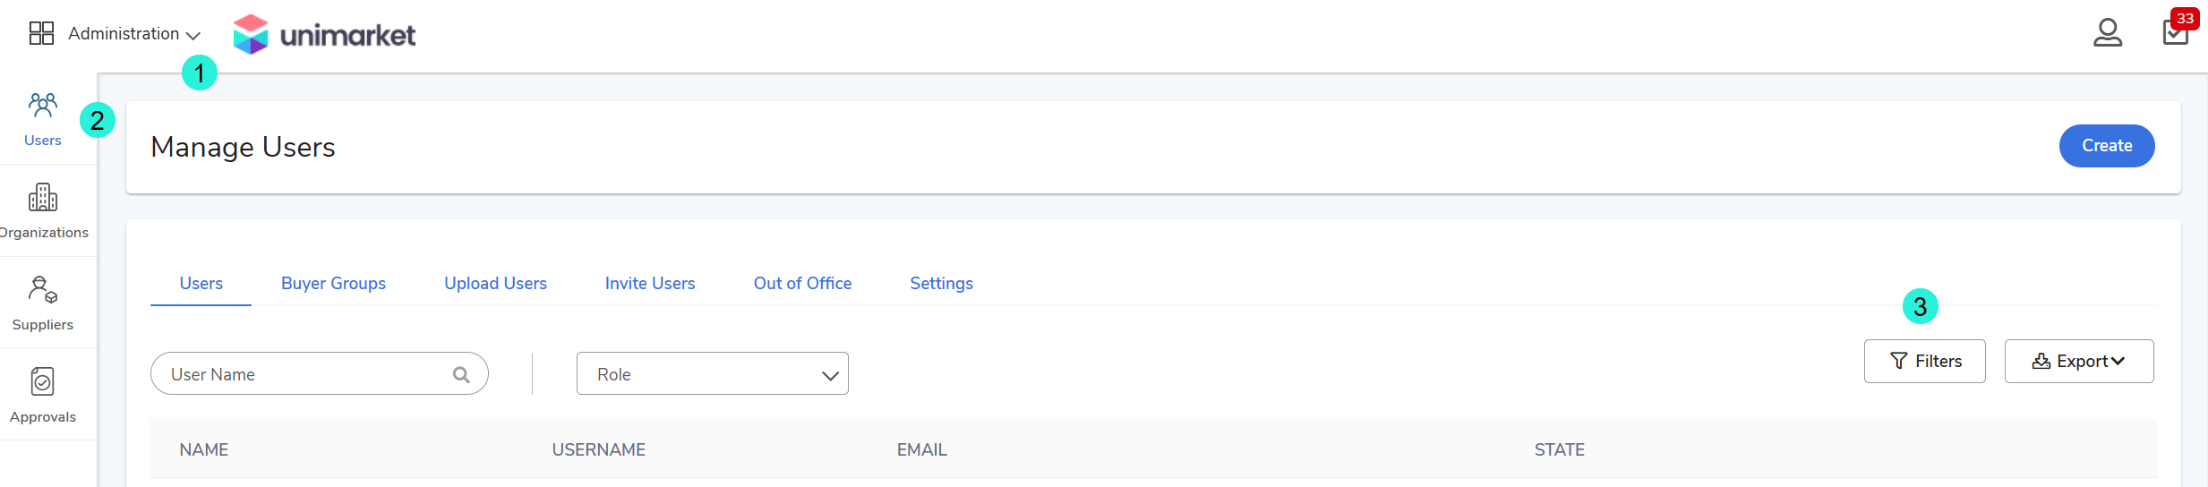Expand the Export dropdown button
This screenshot has width=2208, height=487.
pos(2079,361)
